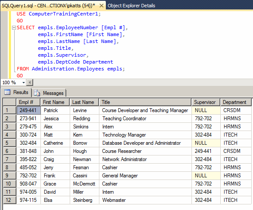This screenshot has width=253, height=210.
Task: Select the Results tab
Action: [16, 92]
